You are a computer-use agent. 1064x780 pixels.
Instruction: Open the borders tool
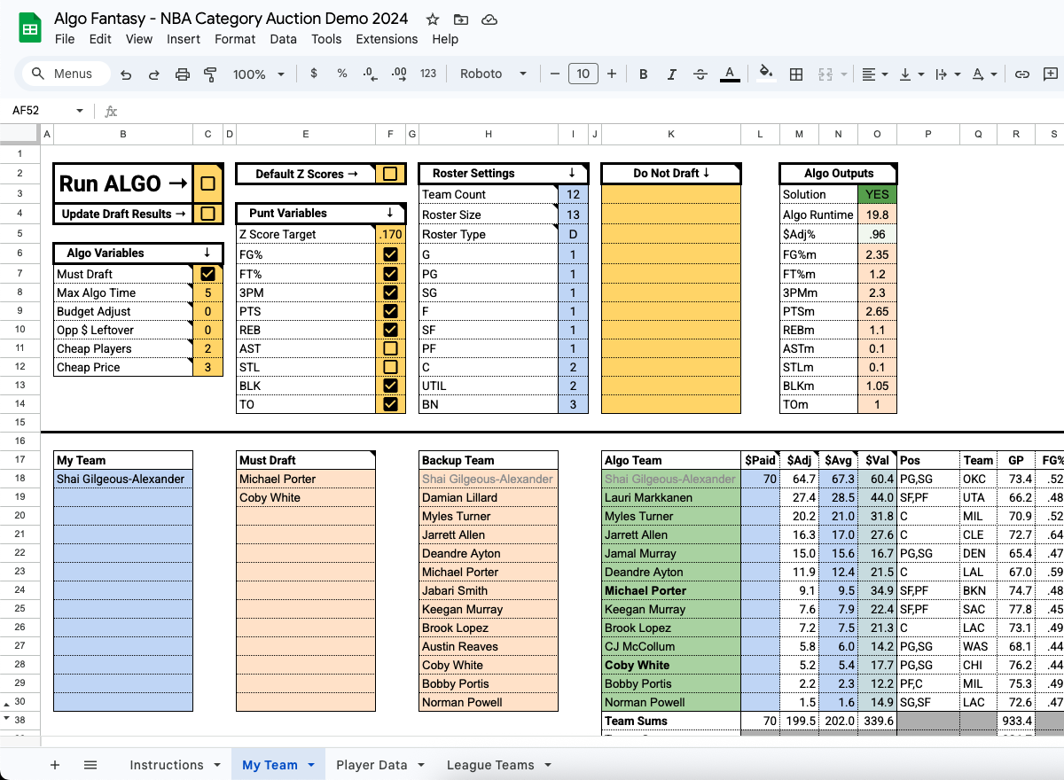click(x=796, y=74)
